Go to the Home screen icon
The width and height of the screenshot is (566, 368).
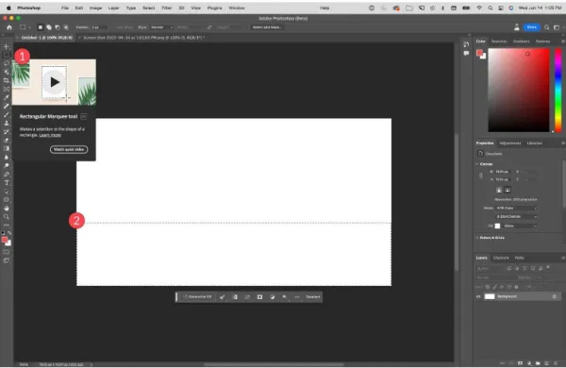click(9, 27)
